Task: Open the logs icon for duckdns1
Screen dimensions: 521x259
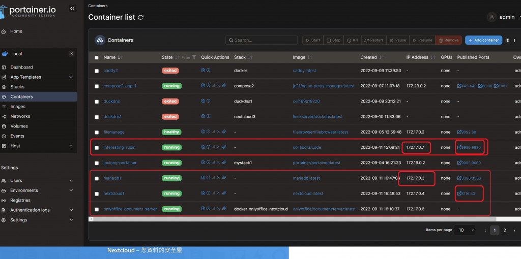Action: 203,116
